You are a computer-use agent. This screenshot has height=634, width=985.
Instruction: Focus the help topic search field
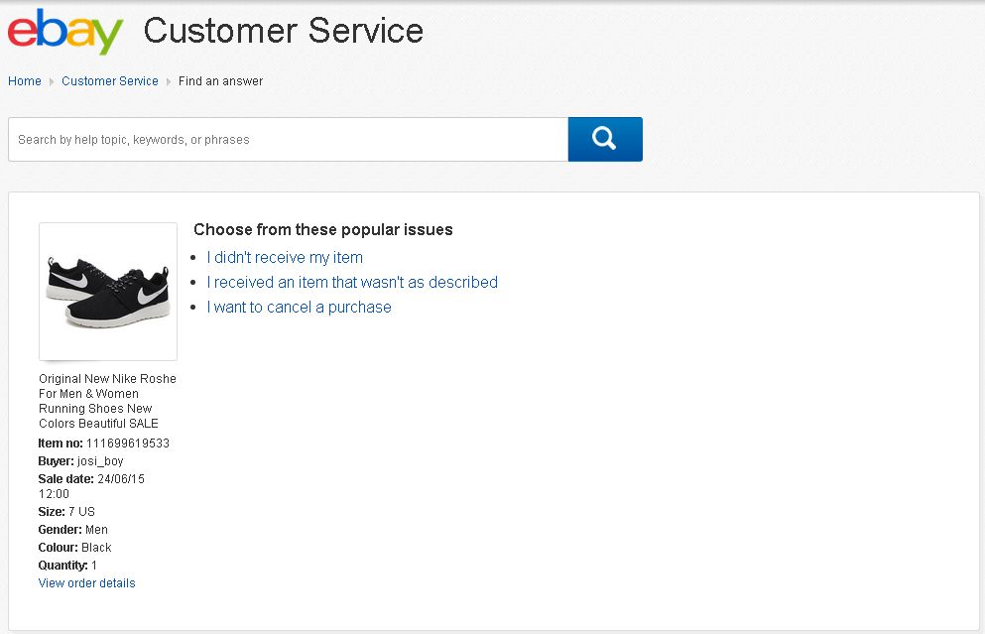coord(288,140)
